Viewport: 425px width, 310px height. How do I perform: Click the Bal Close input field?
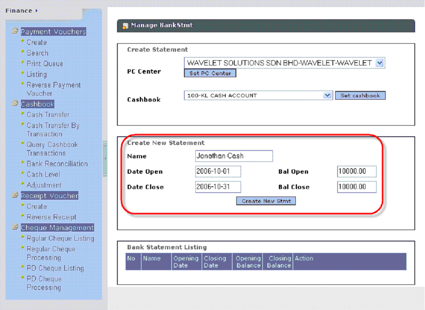[356, 187]
